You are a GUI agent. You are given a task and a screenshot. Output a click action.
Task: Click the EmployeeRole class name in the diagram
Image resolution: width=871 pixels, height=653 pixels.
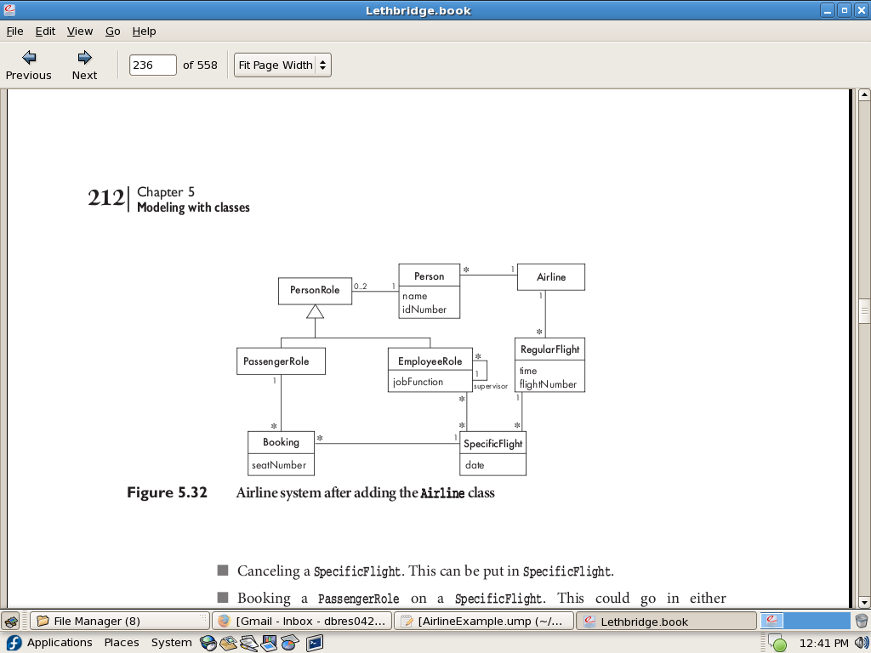pyautogui.click(x=430, y=361)
